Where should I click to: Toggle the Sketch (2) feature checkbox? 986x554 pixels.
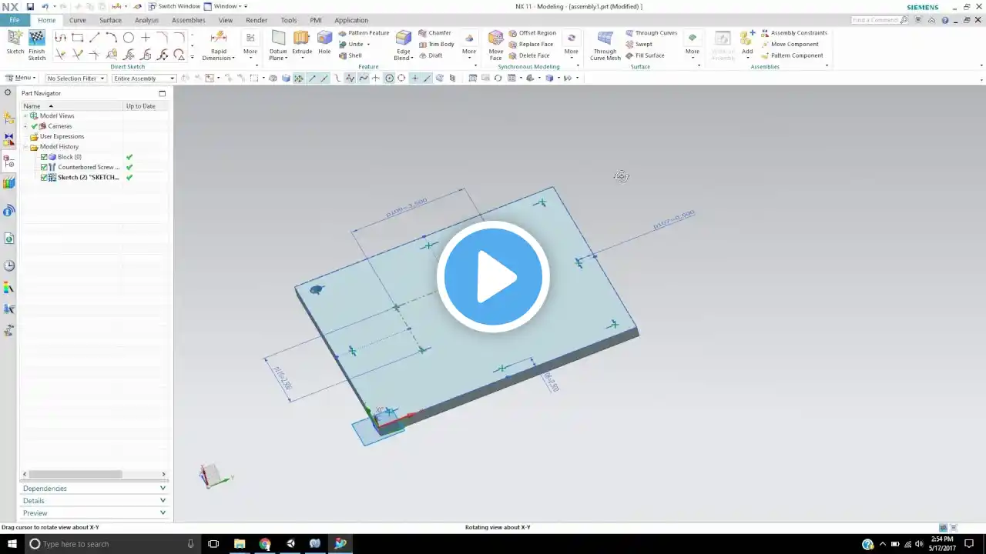[44, 177]
